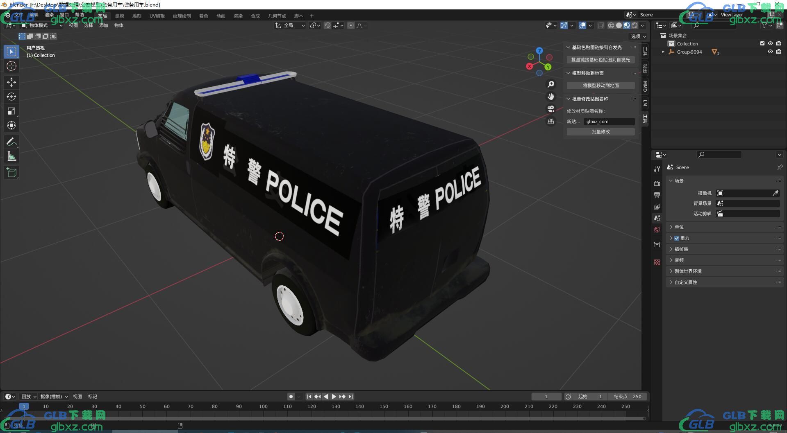The width and height of the screenshot is (787, 433).
Task: Click the 选项 options button
Action: pyautogui.click(x=638, y=36)
